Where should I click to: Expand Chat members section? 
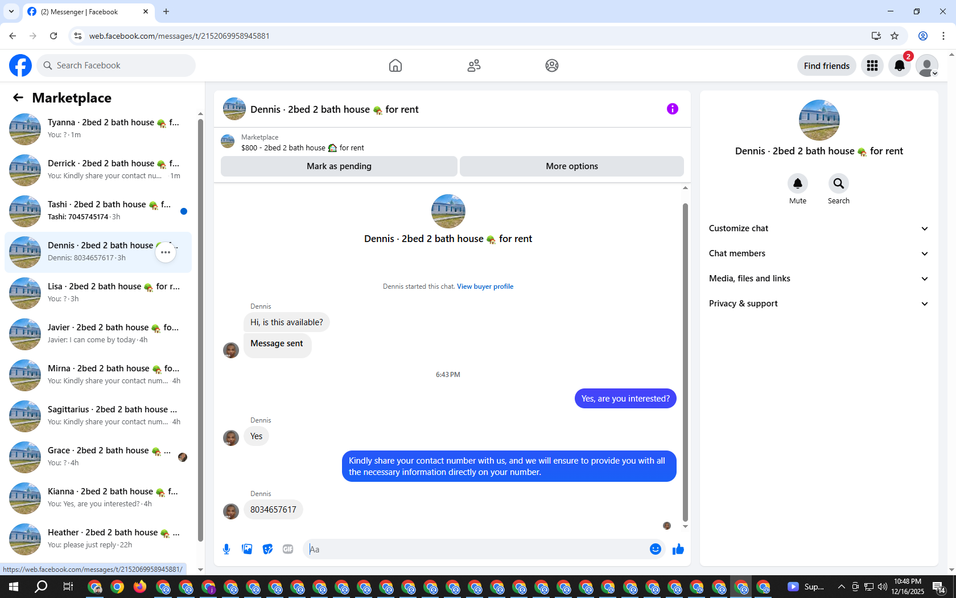click(819, 253)
